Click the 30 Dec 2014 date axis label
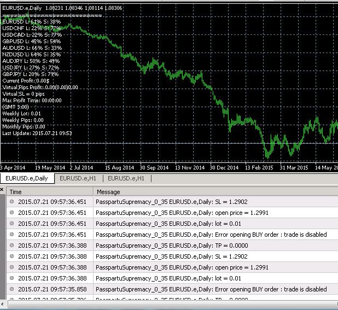This screenshot has height=310, width=338. click(x=224, y=168)
